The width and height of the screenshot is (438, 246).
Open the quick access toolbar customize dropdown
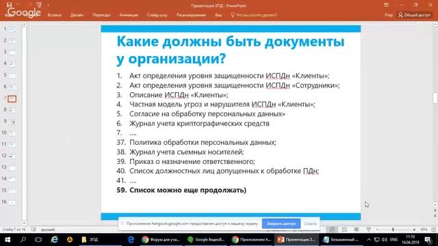click(x=48, y=5)
